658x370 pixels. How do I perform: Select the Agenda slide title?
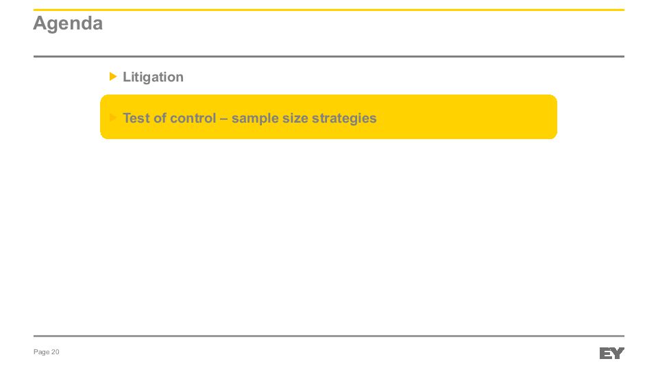tap(68, 24)
